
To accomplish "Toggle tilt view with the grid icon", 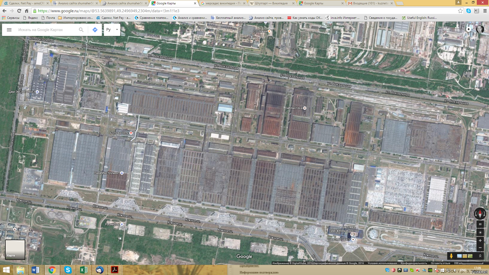I will point(480,224).
